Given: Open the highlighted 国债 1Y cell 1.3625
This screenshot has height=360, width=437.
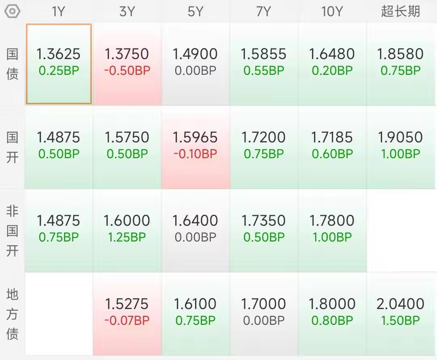Looking at the screenshot, I should (59, 64).
